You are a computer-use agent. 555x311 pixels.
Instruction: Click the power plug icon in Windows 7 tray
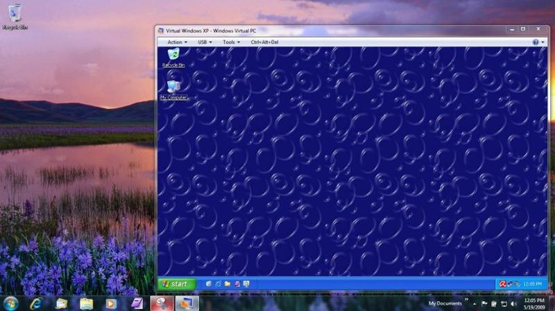click(493, 303)
